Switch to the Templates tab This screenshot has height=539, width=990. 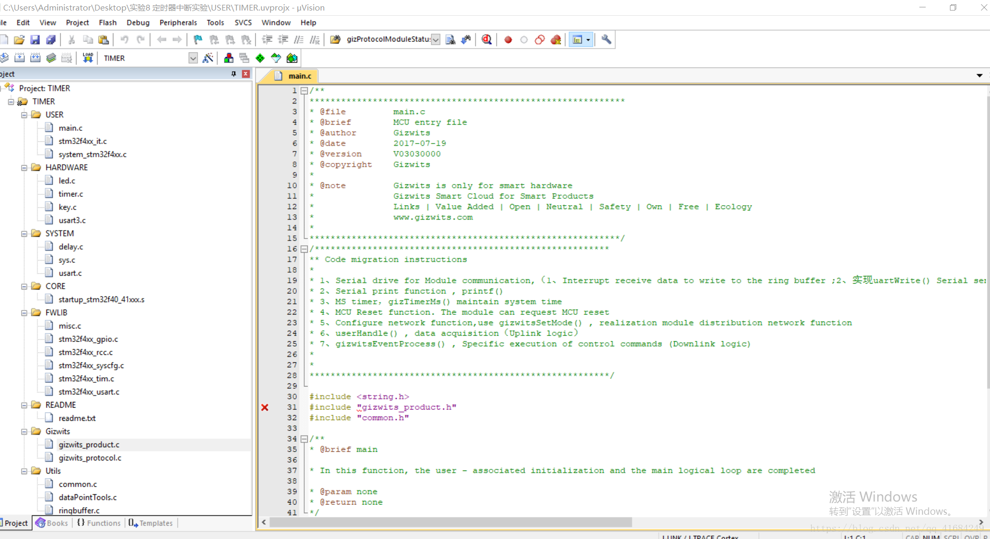[x=151, y=523]
